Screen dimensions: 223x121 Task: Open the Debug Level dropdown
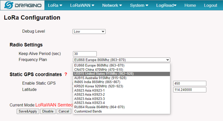coord(89,31)
